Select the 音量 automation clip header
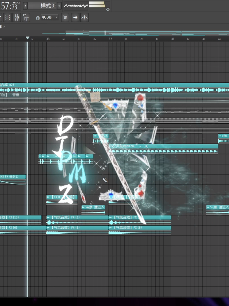Viewport: 229px width, 306px height. click(114, 95)
